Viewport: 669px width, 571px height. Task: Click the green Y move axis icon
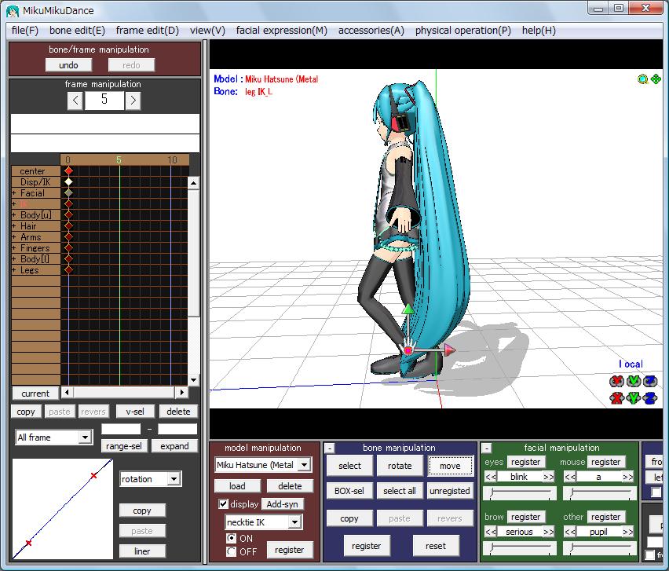click(x=634, y=398)
